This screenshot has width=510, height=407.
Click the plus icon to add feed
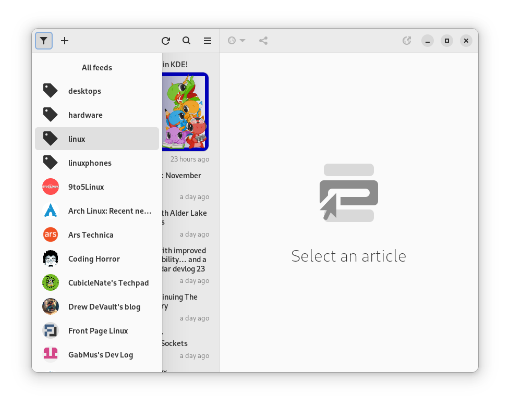pyautogui.click(x=65, y=41)
